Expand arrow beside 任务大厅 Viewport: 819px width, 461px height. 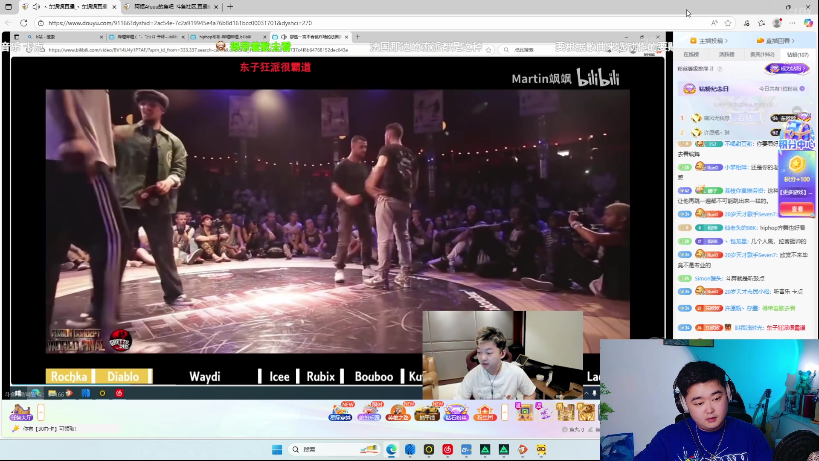pos(41,412)
